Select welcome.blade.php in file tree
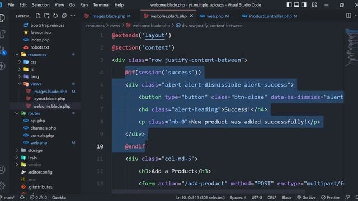358x201 pixels. tap(51, 106)
